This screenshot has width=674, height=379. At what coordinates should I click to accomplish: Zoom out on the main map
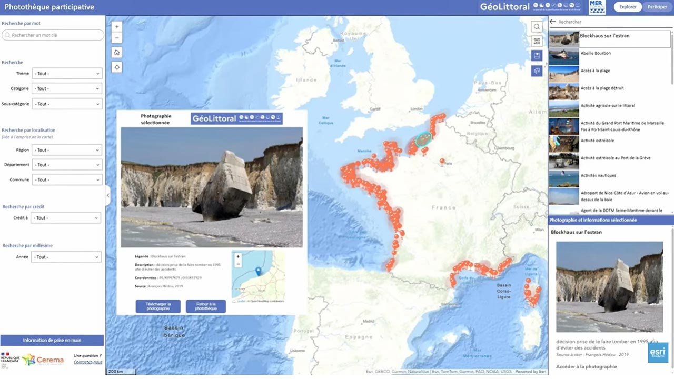(117, 38)
